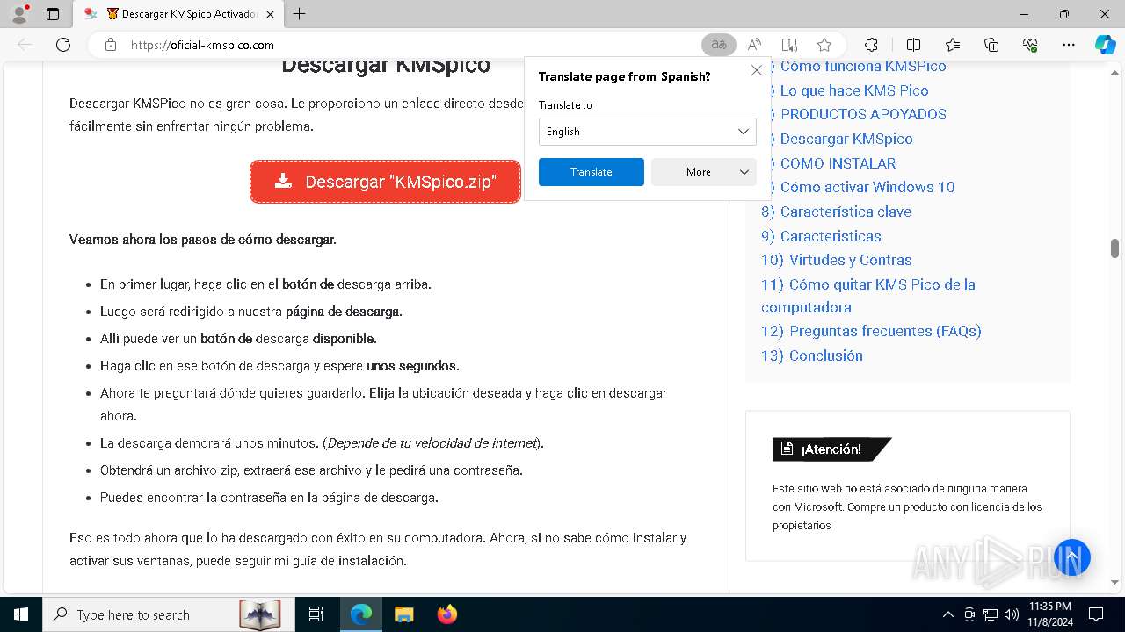The height and width of the screenshot is (632, 1125).
Task: Open Browser essentials heart icon
Action: (1030, 45)
